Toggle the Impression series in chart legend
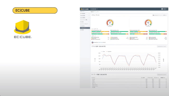Image resolution: width=169 pixels, height=96 pixels. (x=109, y=51)
